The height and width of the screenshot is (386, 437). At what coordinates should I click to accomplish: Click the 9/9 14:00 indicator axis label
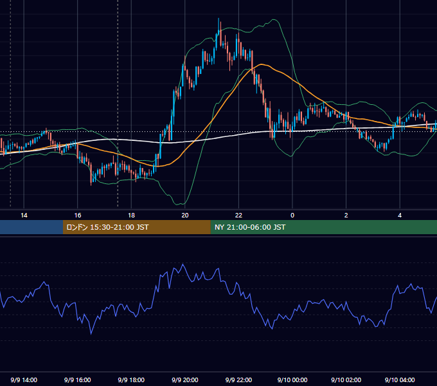point(24,380)
